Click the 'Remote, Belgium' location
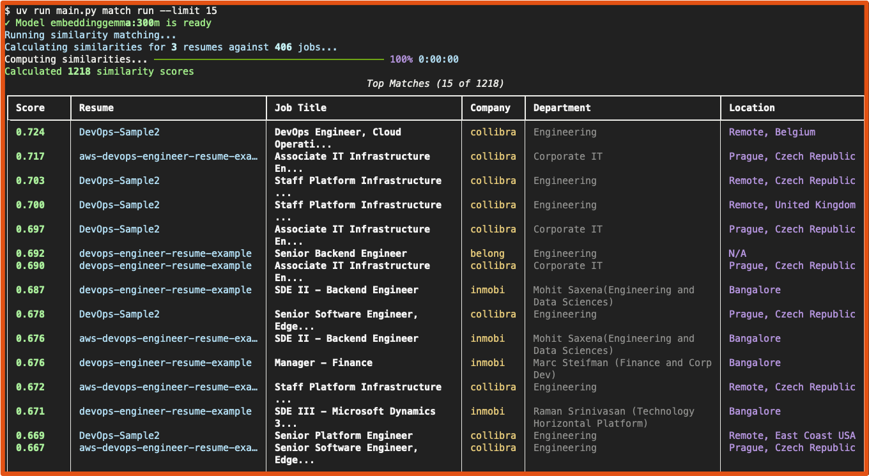This screenshot has height=476, width=869. click(772, 132)
